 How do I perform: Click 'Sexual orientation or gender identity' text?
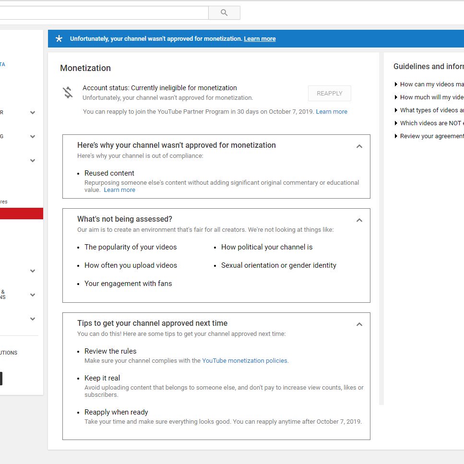pyautogui.click(x=278, y=265)
